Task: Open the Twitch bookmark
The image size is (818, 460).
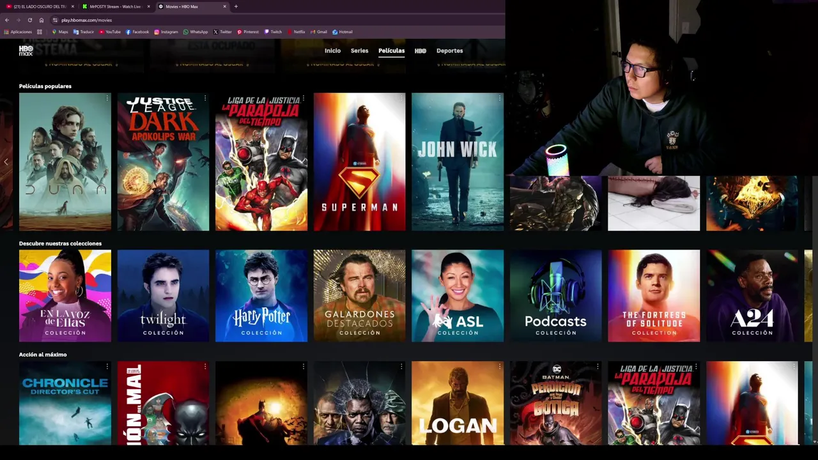Action: pos(273,31)
